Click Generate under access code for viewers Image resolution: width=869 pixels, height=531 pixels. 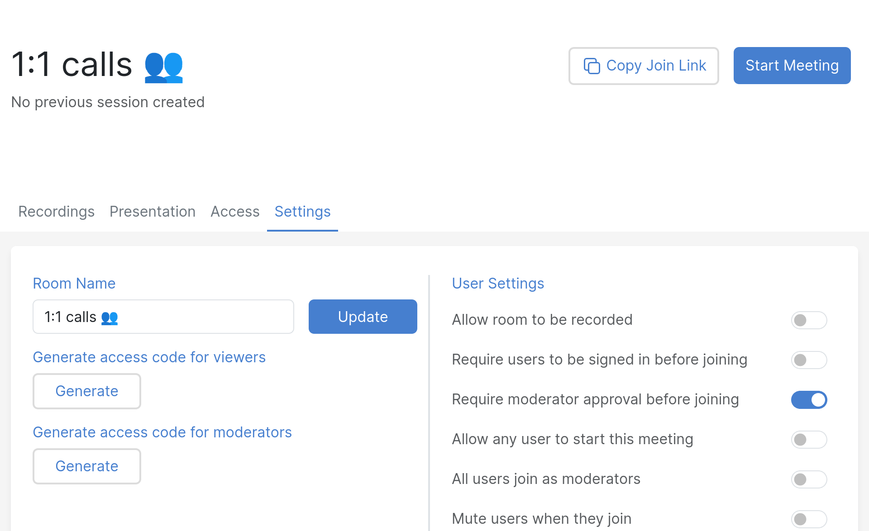tap(86, 391)
